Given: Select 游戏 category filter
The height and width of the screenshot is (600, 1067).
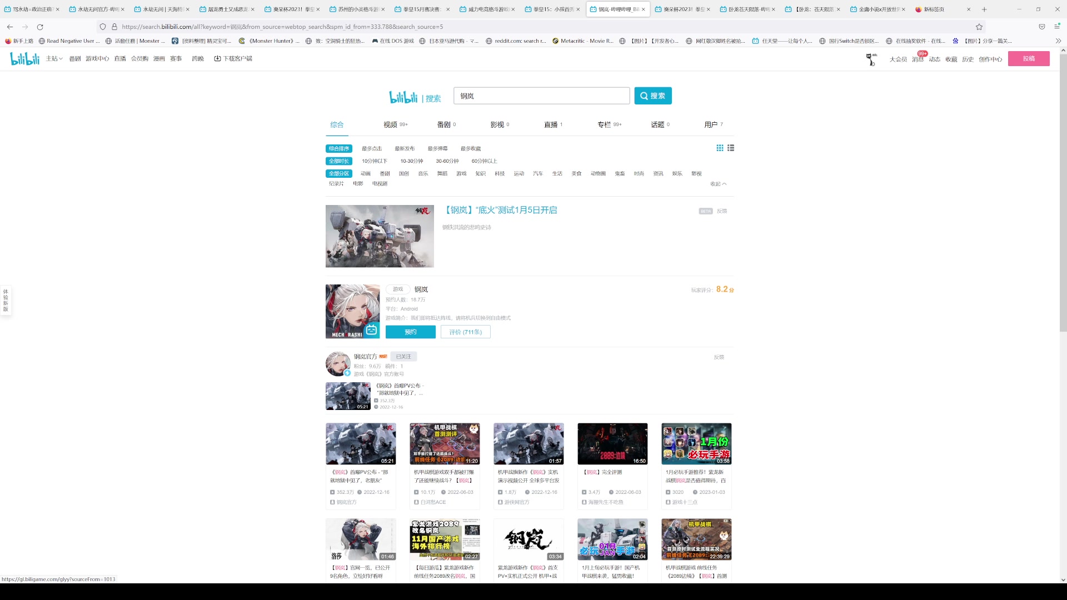Looking at the screenshot, I should [x=461, y=173].
